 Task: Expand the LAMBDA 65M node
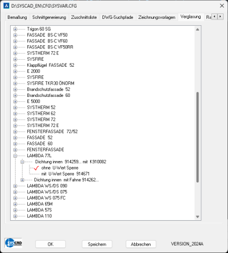[15, 204]
